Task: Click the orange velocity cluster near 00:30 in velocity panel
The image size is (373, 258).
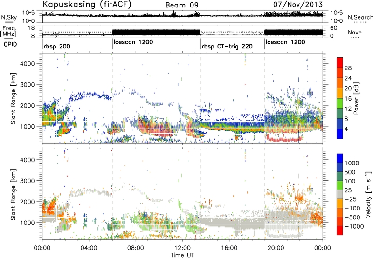Action: (48, 207)
